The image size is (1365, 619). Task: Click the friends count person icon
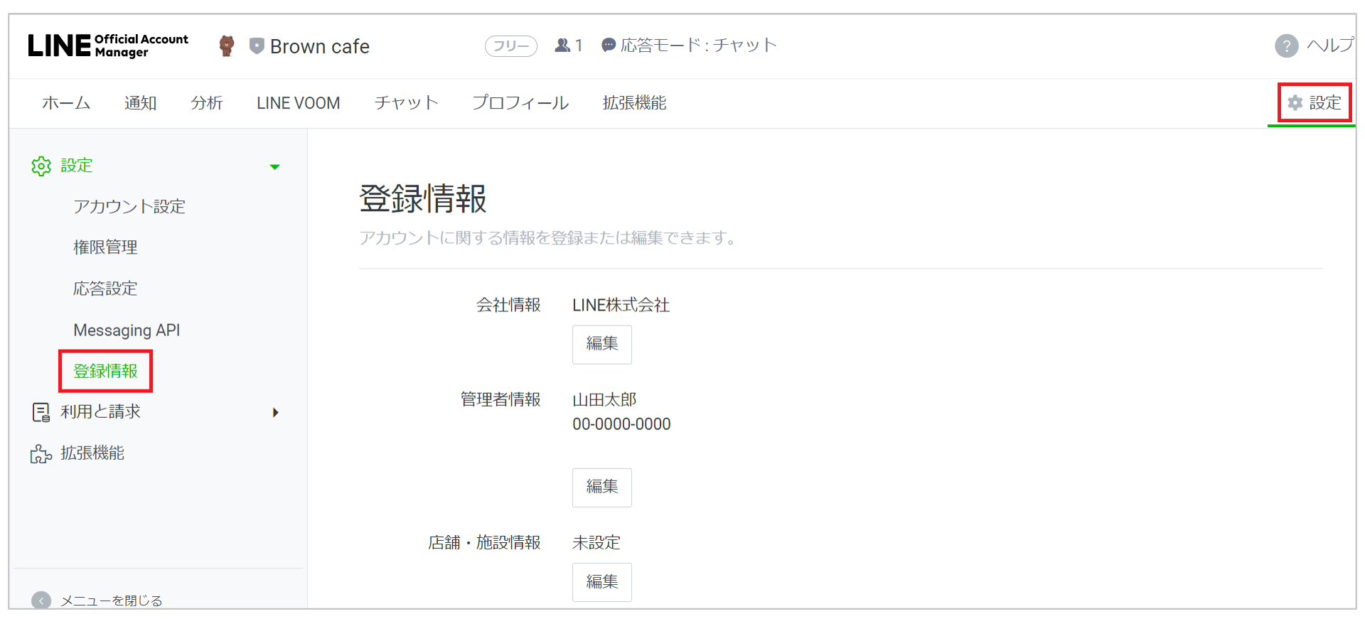562,45
